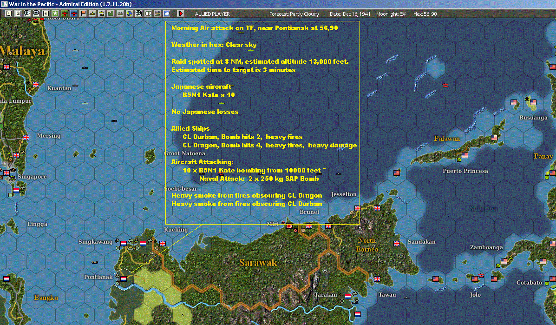556x325 pixels.
Task: Click the 'Sarawak' region label
Action: pos(258,263)
